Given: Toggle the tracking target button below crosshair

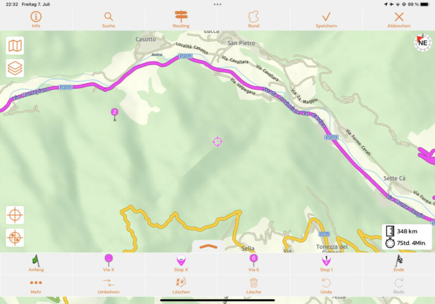Looking at the screenshot, I should [x=15, y=238].
